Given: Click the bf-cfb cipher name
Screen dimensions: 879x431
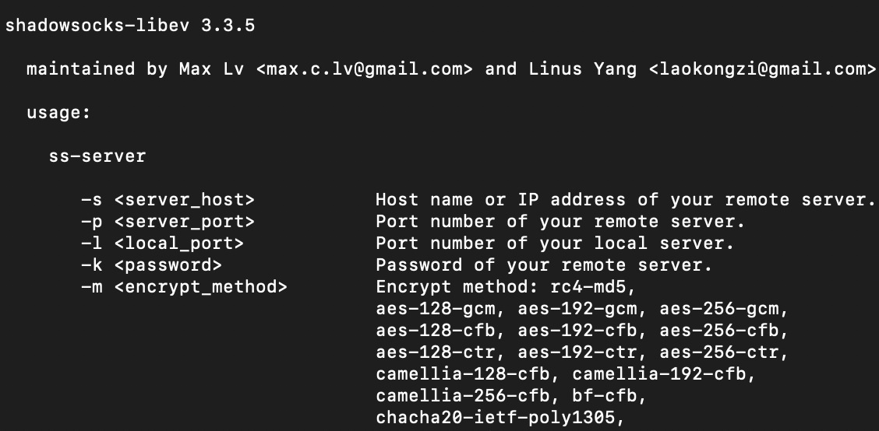Looking at the screenshot, I should (x=605, y=396).
